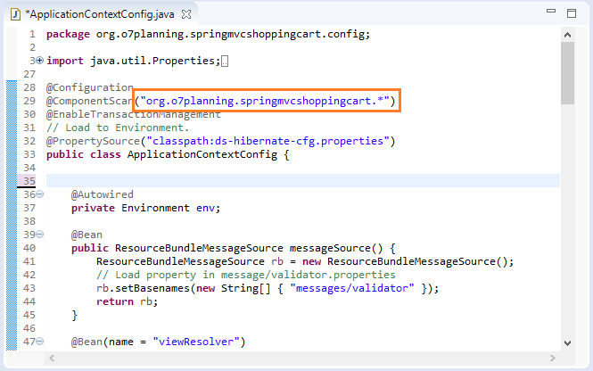
Task: Click line number 28 in the gutter
Action: tap(29, 87)
